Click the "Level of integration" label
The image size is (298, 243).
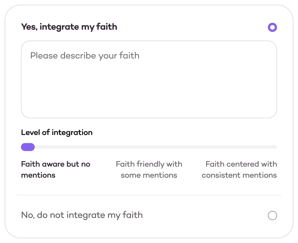57,132
